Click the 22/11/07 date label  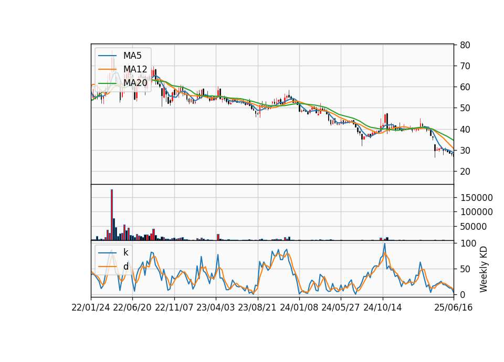174,307
